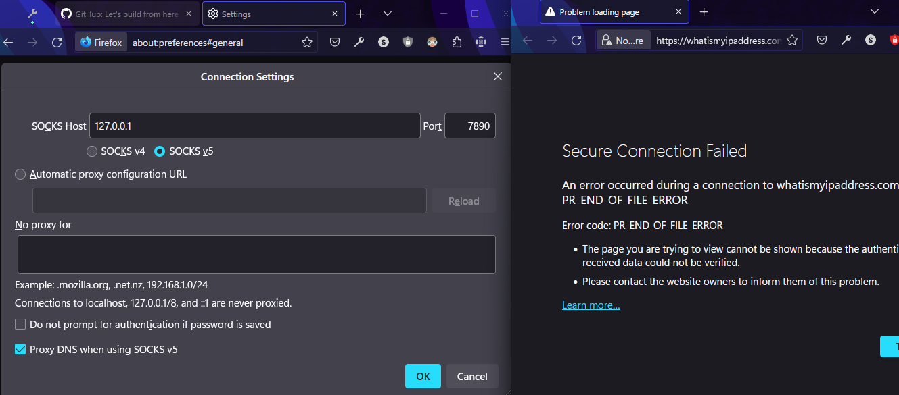Open the Extensions puzzle piece menu
899x395 pixels.
point(456,41)
